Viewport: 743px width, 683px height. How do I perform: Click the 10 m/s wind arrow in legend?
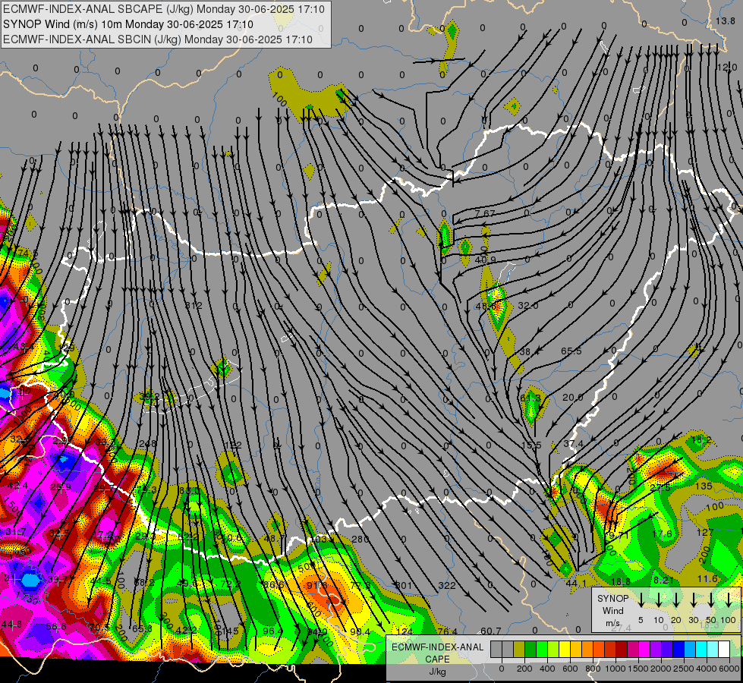659,600
